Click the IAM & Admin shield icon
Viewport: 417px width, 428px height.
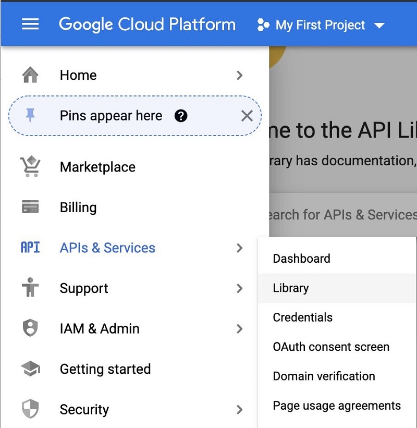click(30, 328)
